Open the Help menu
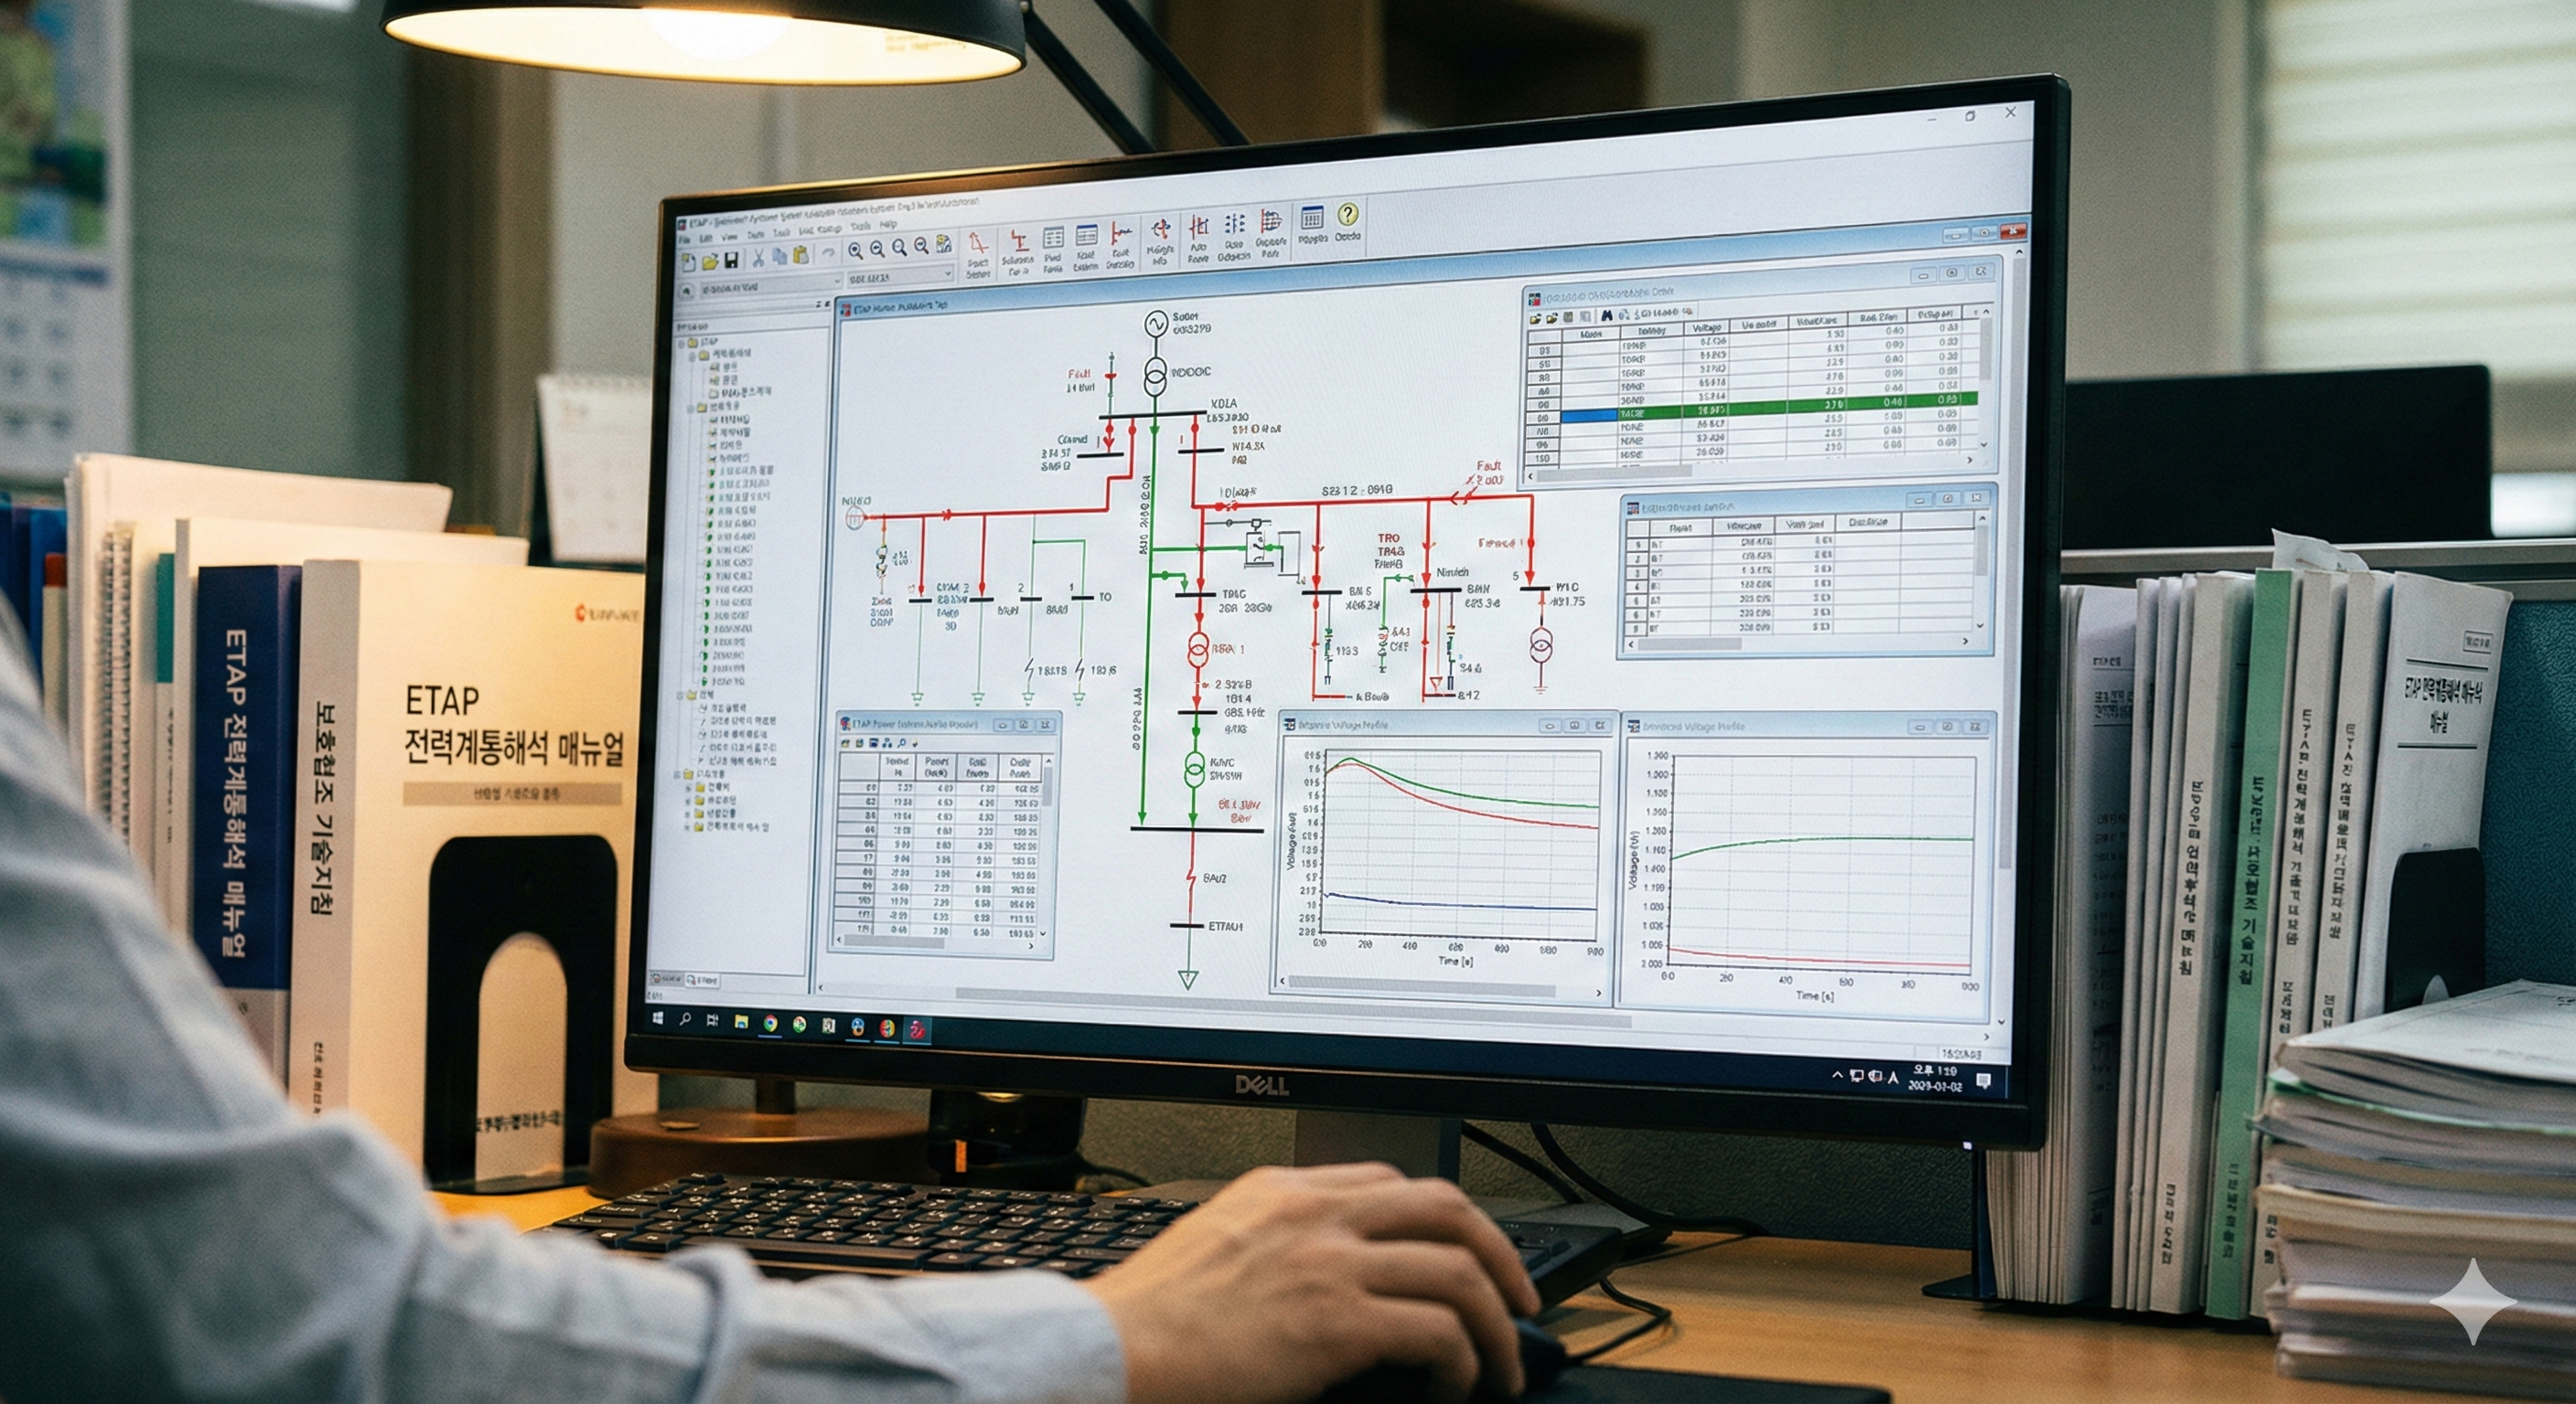This screenshot has height=1404, width=2576. coord(888,225)
